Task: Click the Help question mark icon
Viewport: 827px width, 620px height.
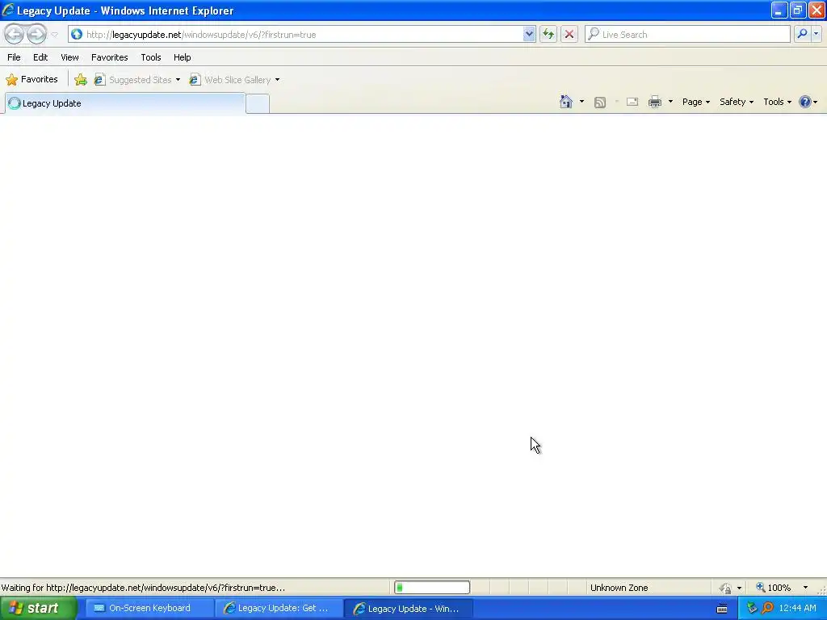Action: point(805,102)
